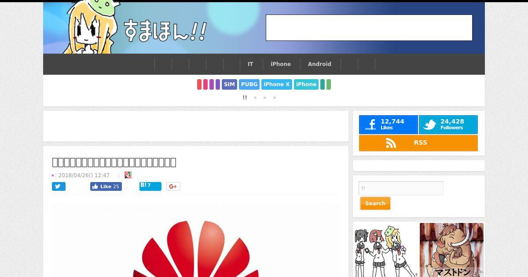This screenshot has height=277, width=528.
Task: Share the article on Google Plus
Action: pyautogui.click(x=173, y=186)
